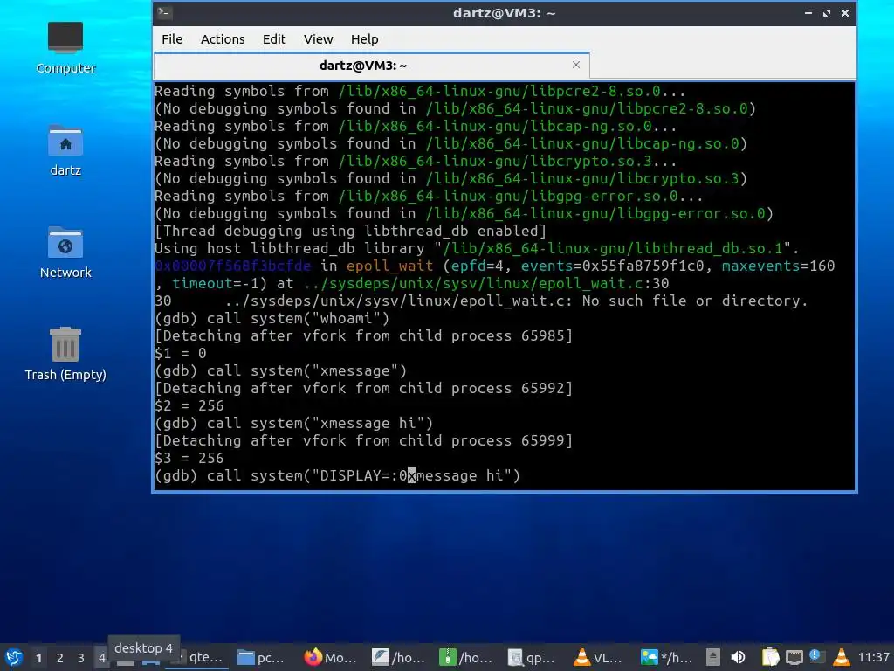Close the dartz@VM3: ~ terminal tab
Screen dimensions: 894x671
576,65
